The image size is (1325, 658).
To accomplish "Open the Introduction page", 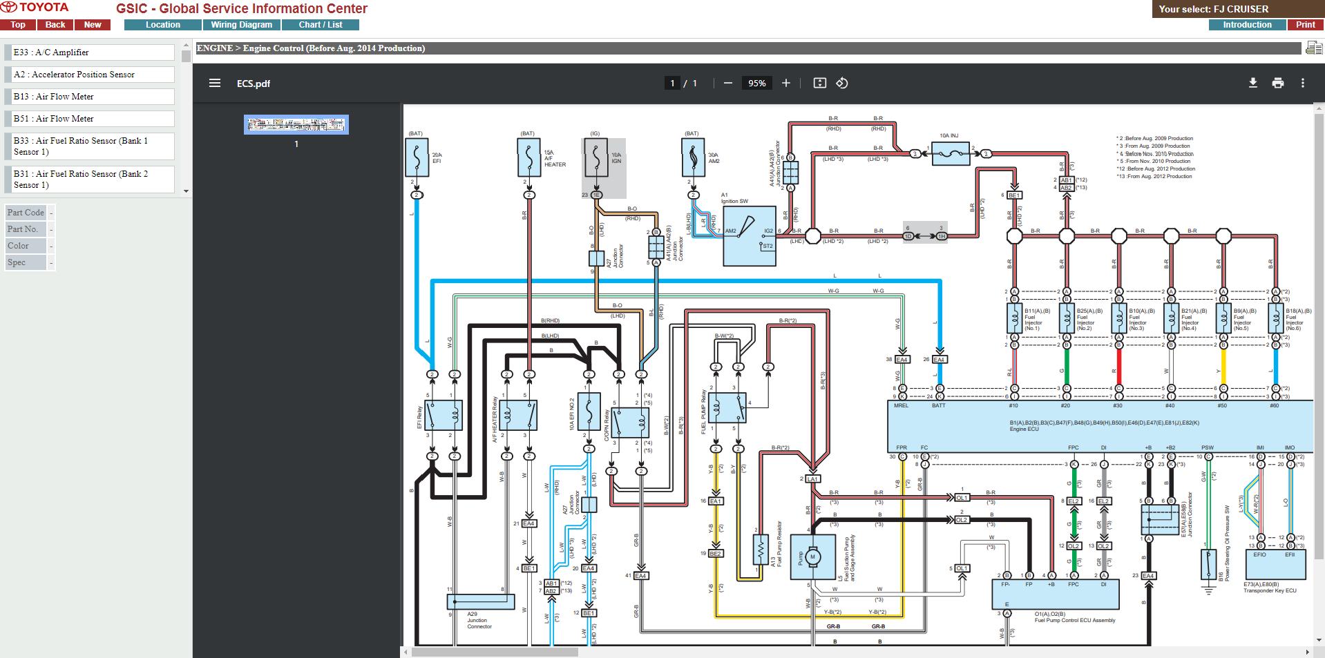I will click(x=1247, y=25).
